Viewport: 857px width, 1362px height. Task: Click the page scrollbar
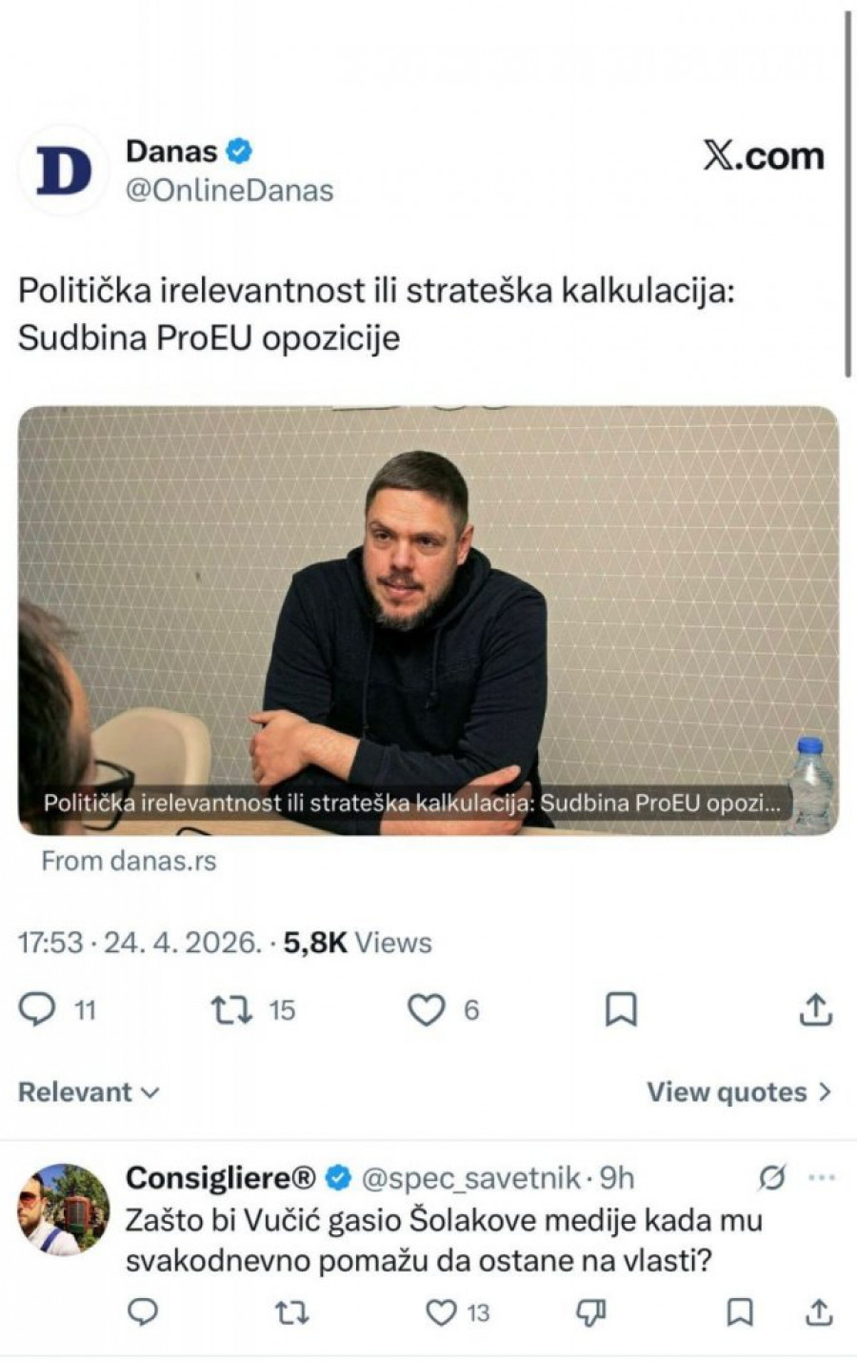[847, 195]
